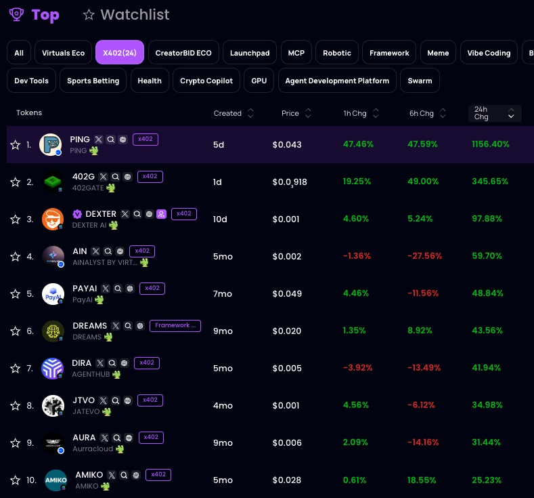Click the green gecko icon under PAYAI

pyautogui.click(x=99, y=299)
